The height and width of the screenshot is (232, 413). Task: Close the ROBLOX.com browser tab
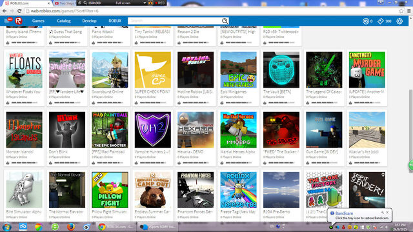[49, 3]
